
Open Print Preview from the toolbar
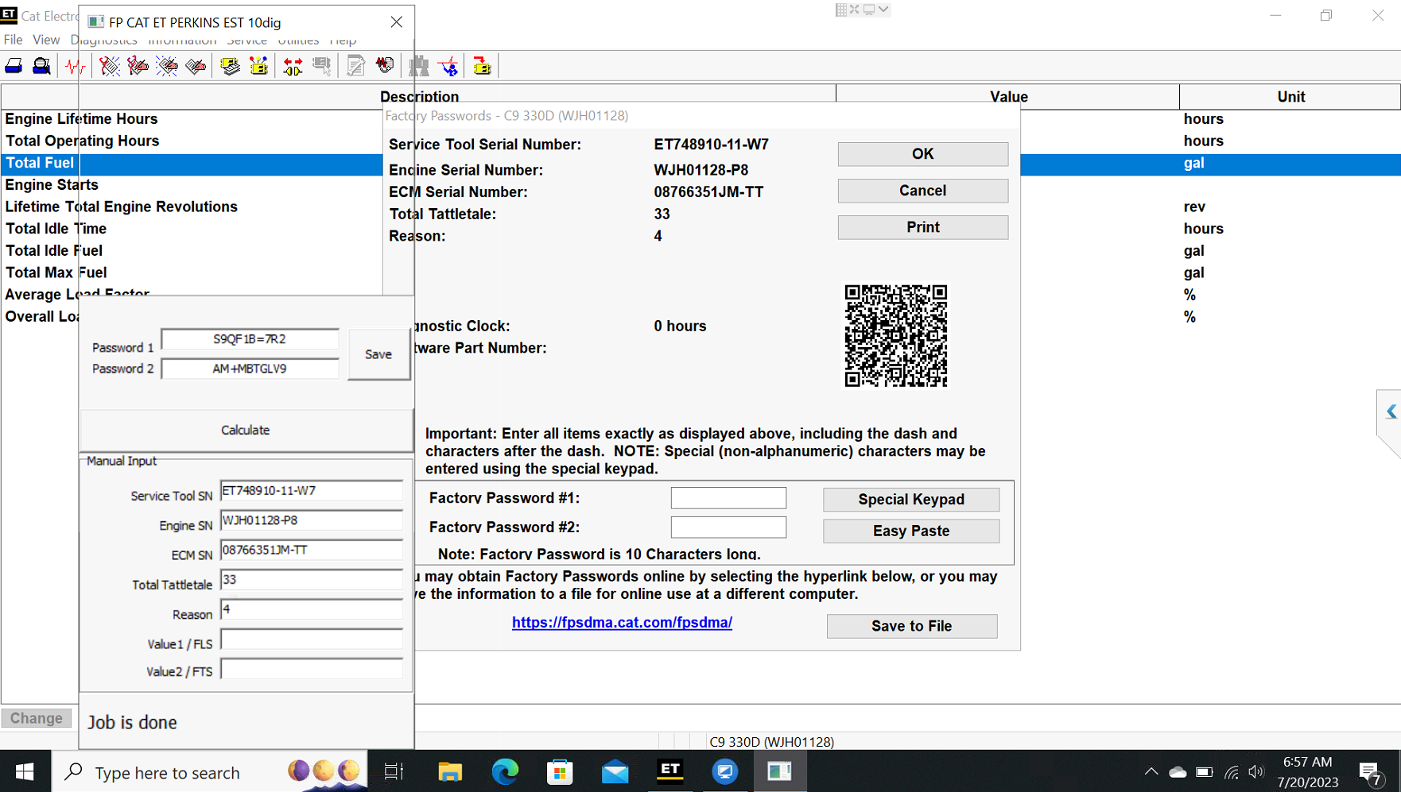41,65
